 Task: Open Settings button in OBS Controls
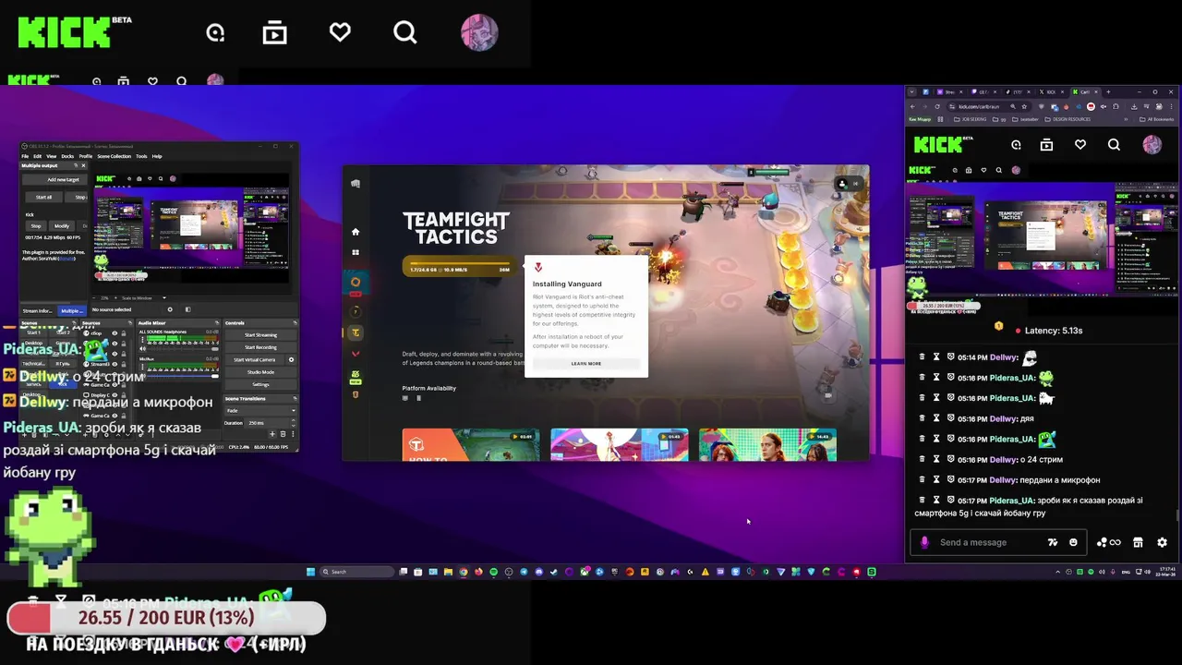tap(260, 384)
